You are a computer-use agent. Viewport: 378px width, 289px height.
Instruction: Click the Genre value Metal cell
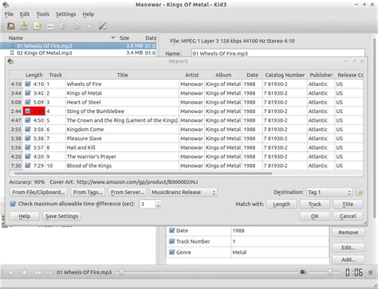pos(280,252)
